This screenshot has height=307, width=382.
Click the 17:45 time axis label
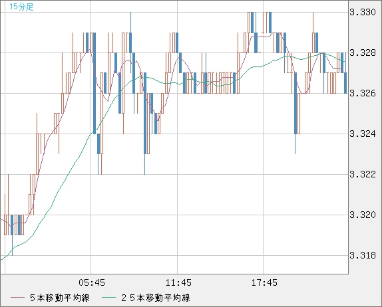click(x=264, y=282)
